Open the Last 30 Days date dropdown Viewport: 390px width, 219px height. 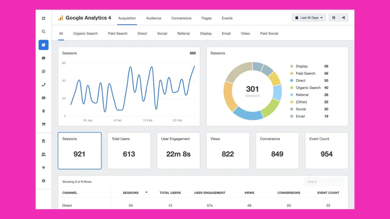pos(309,18)
